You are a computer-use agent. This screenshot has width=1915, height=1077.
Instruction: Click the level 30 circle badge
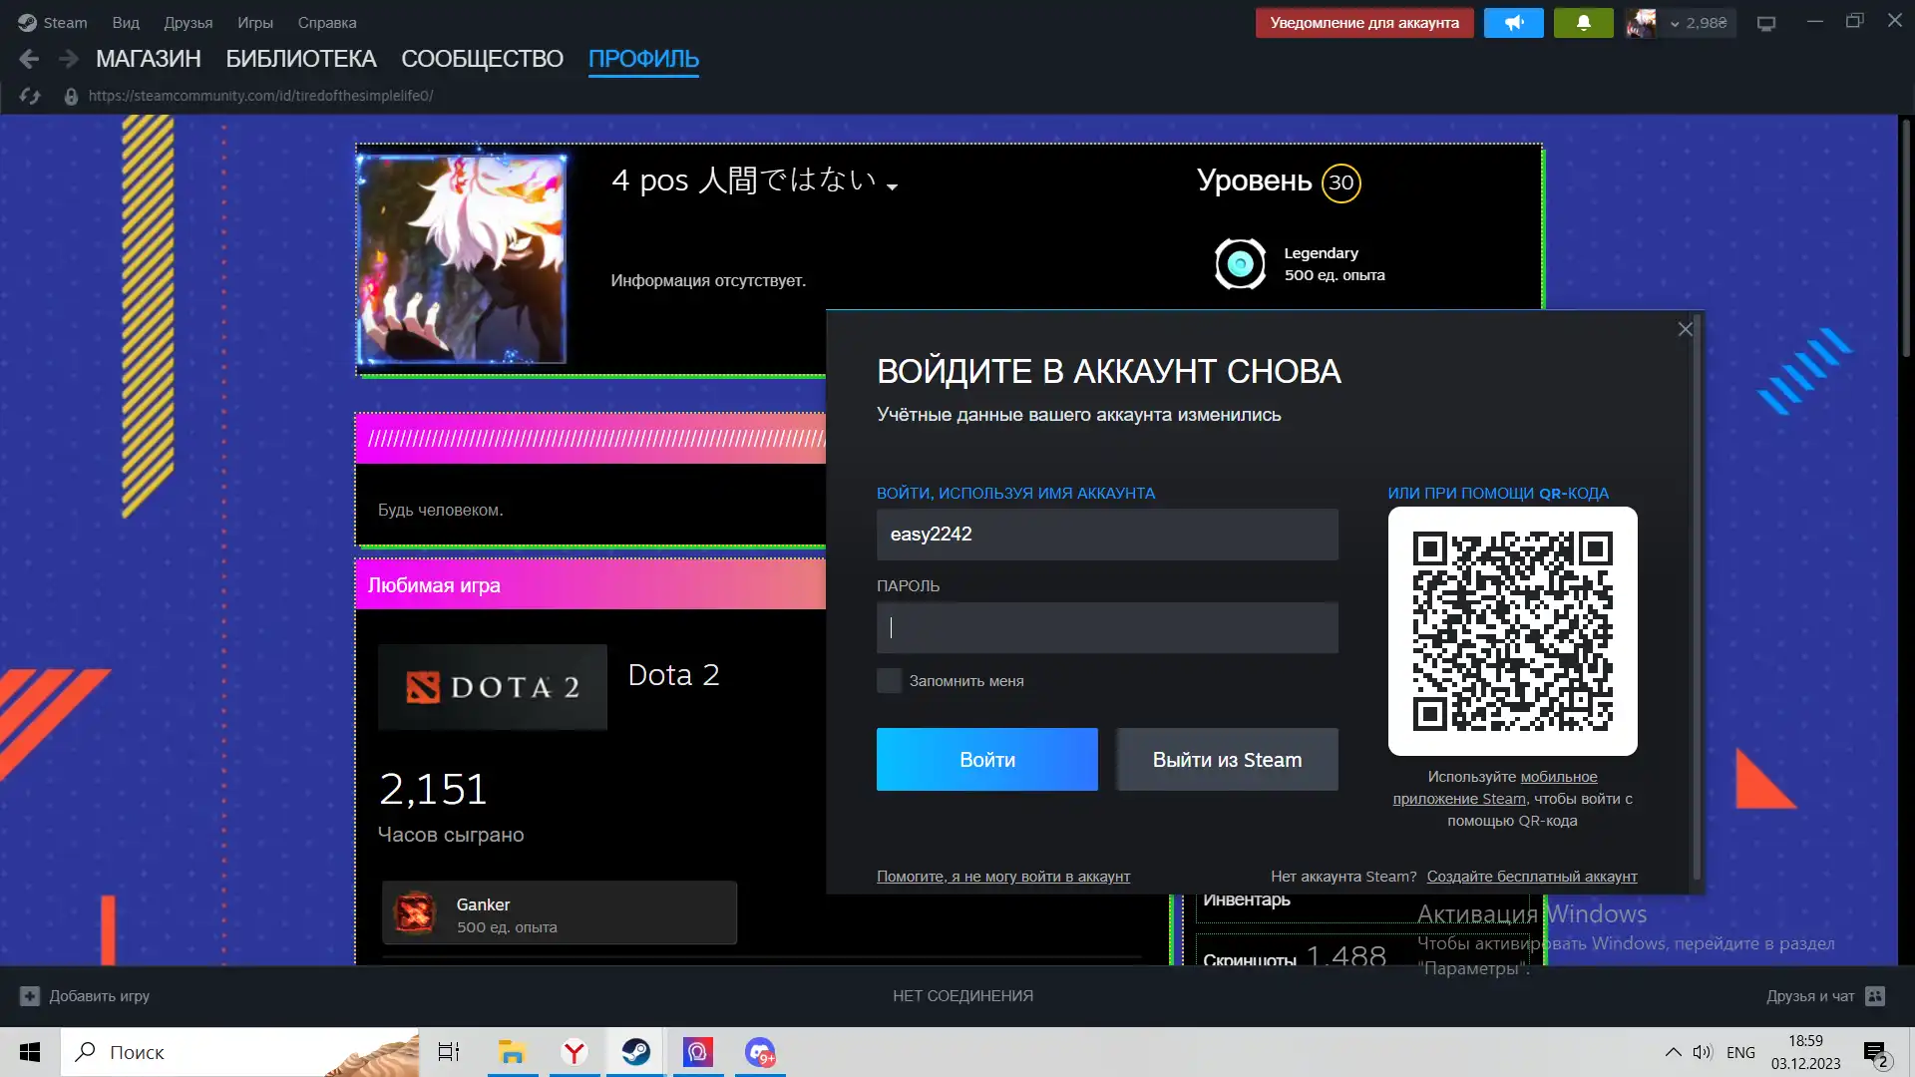[x=1340, y=182]
